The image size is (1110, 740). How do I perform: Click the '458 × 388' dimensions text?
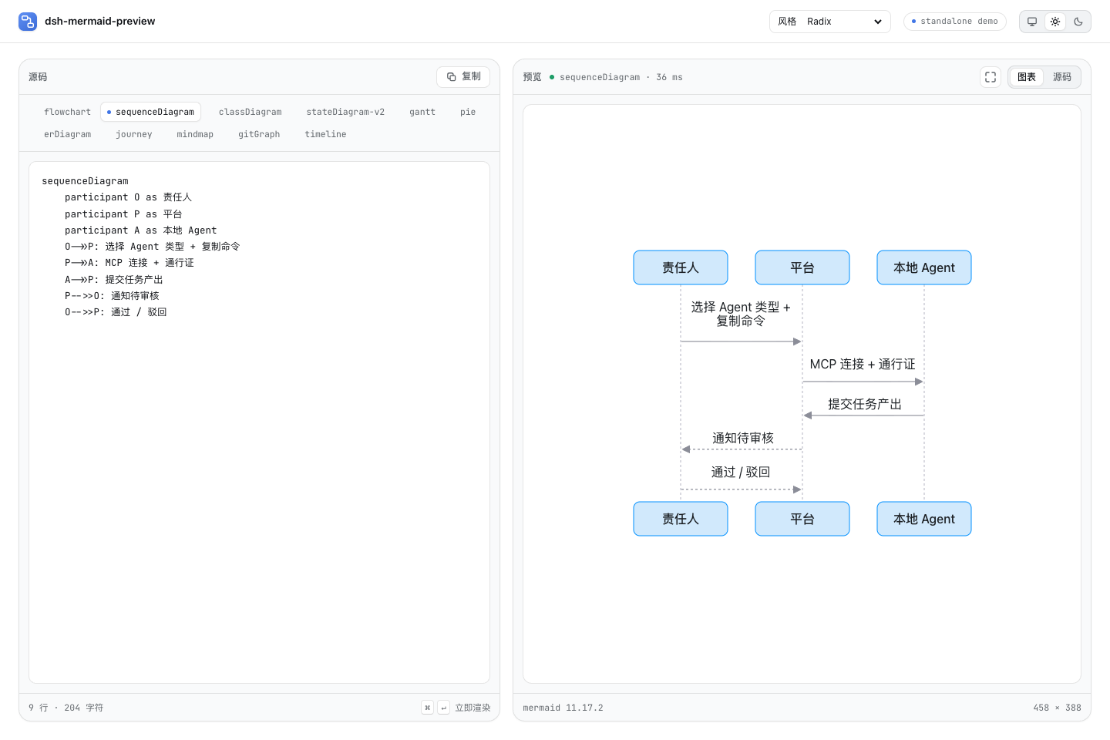coord(1057,708)
